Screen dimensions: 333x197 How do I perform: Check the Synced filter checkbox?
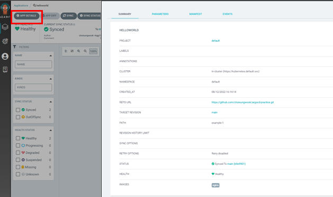(x=18, y=110)
